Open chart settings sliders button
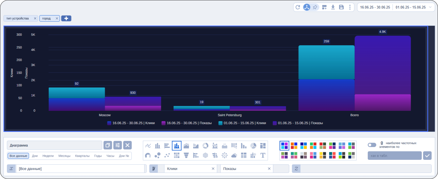438x179 pixels. click(x=118, y=145)
